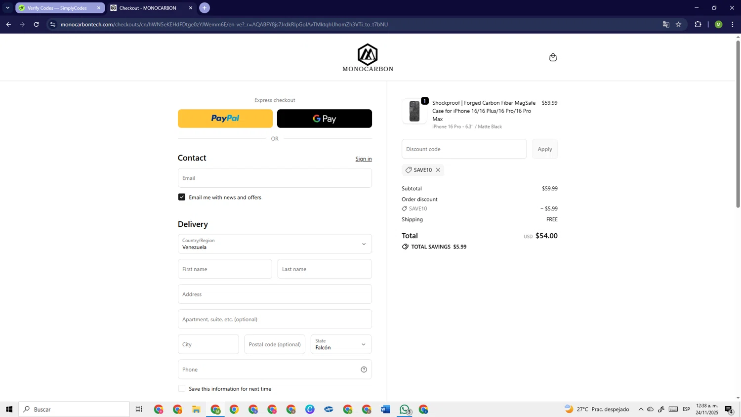741x417 pixels.
Task: Open the Chrome three-dot menu
Action: click(733, 24)
